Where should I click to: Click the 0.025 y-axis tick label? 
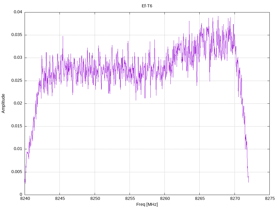click(x=17, y=81)
